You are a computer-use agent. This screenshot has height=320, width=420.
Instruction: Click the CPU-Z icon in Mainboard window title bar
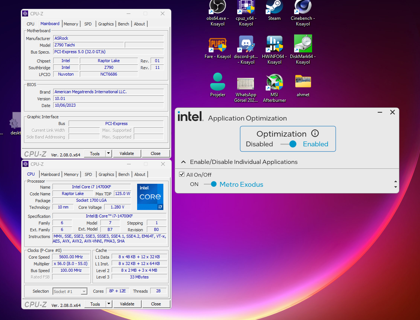25,13
